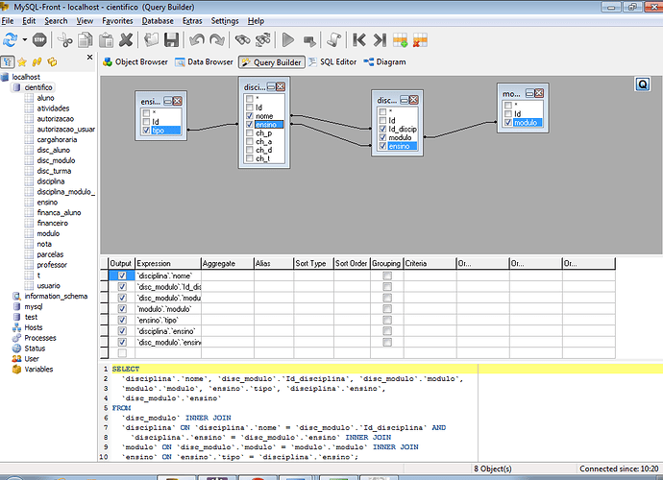Switch to Diagram view
This screenshot has width=663, height=480.
coord(384,62)
